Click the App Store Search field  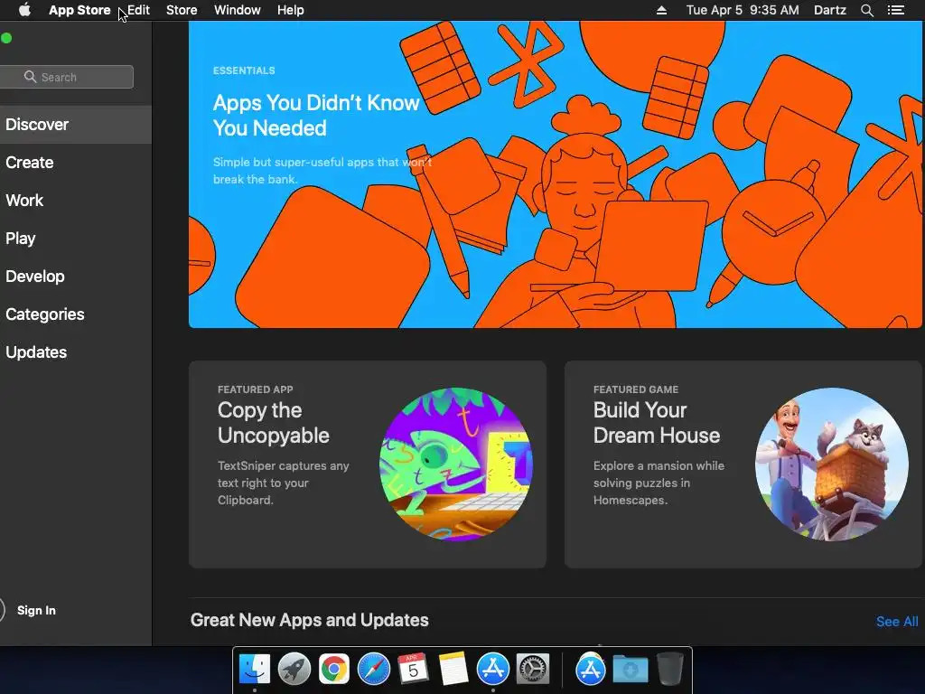[x=66, y=77]
